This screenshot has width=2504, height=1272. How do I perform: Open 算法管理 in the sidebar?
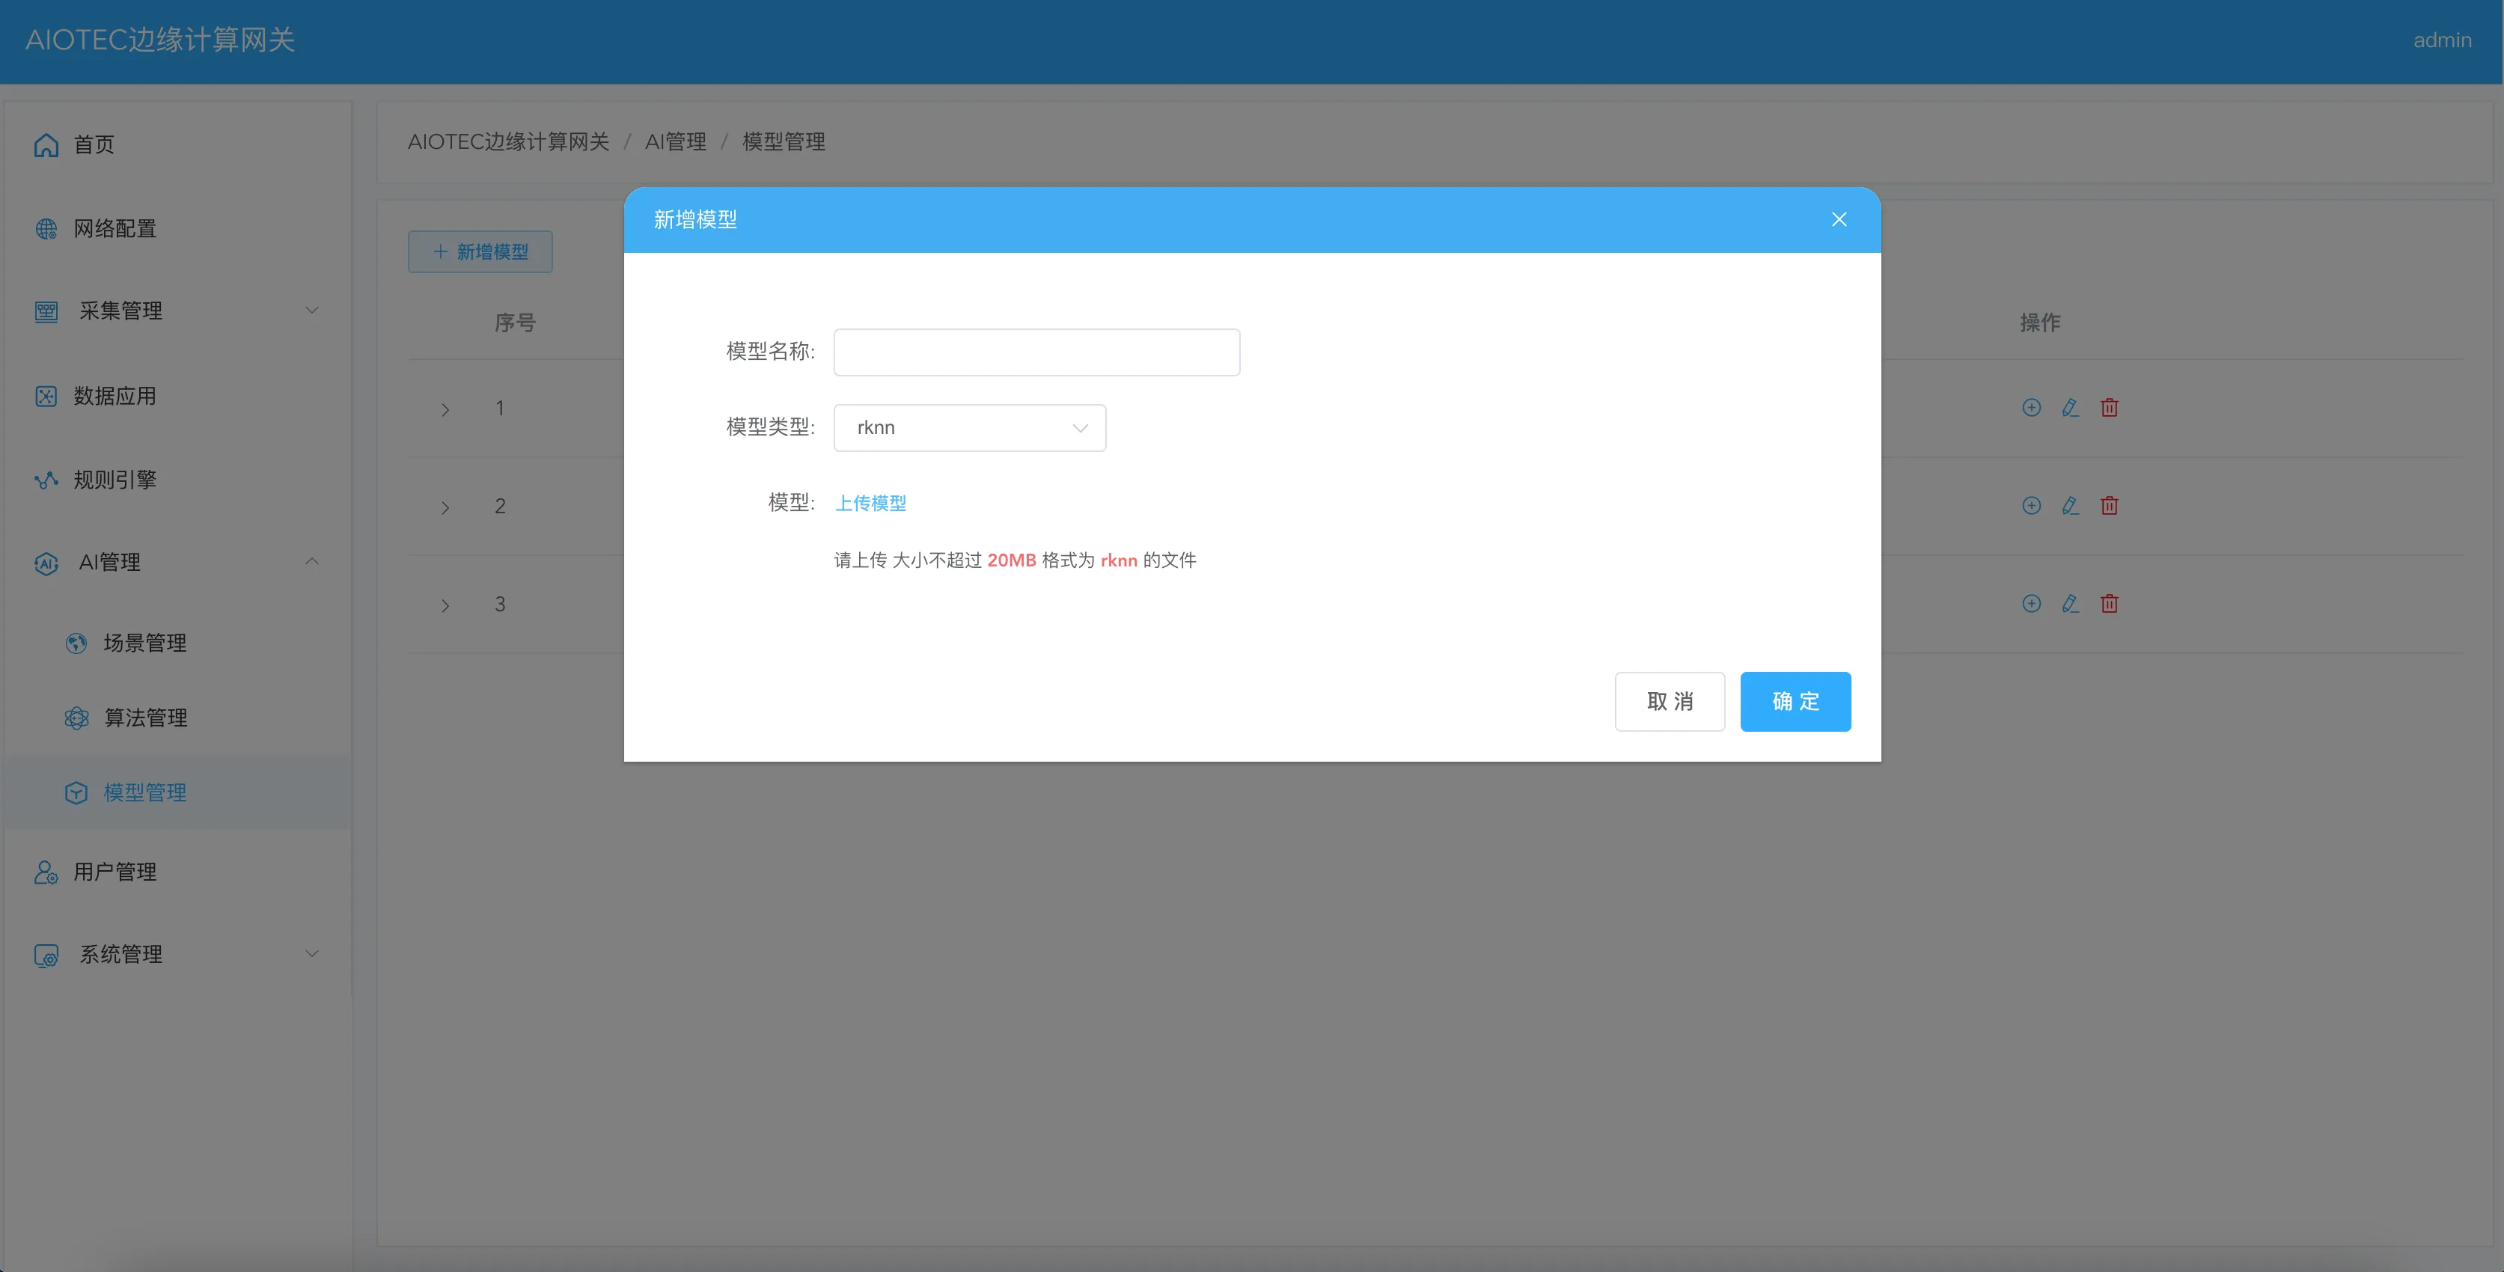[x=145, y=718]
